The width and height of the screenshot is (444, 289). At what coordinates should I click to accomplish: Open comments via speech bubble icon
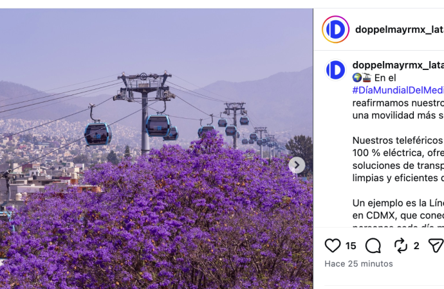click(x=373, y=246)
